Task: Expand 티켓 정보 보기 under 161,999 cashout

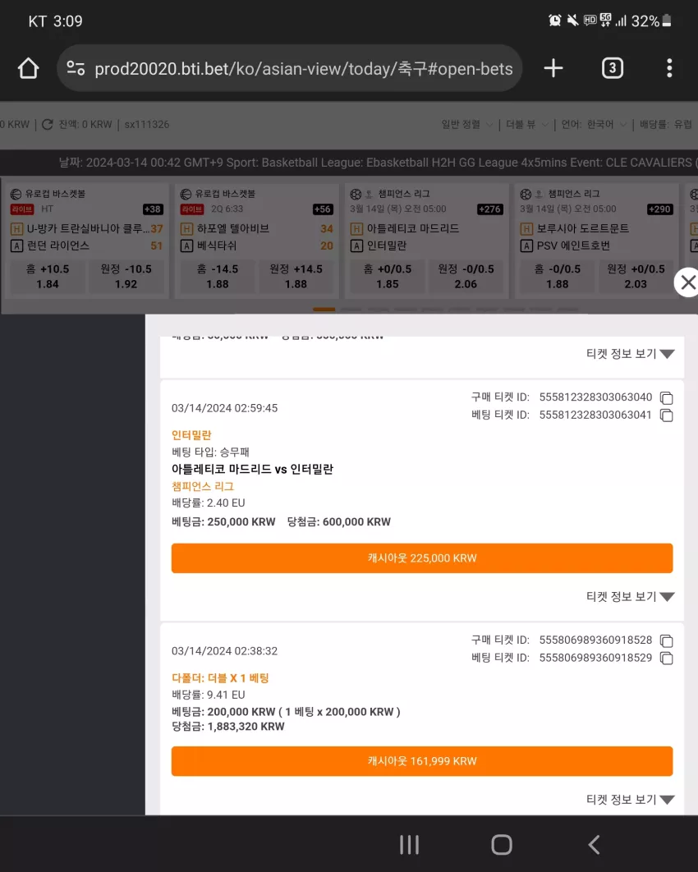Action: 630,800
